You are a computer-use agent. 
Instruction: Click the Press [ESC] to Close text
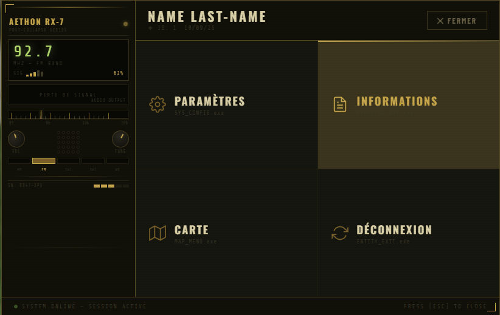click(x=445, y=307)
